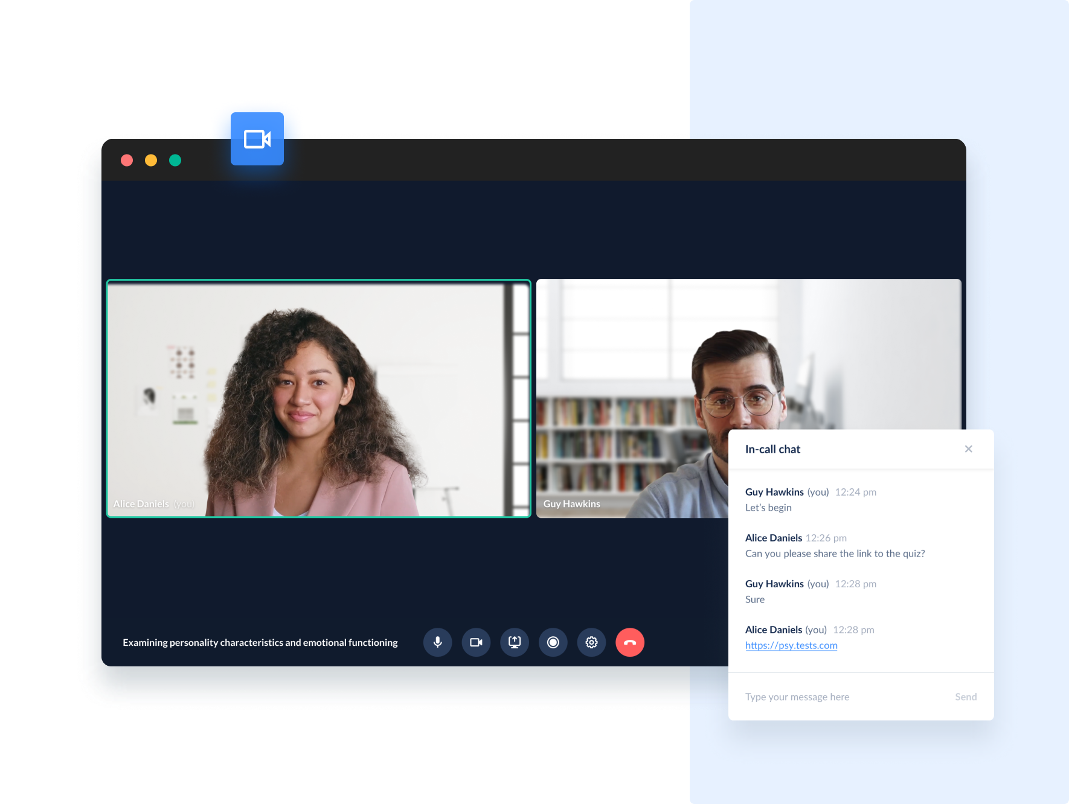Click the green maximize window dot
The width and height of the screenshot is (1069, 804).
click(175, 160)
